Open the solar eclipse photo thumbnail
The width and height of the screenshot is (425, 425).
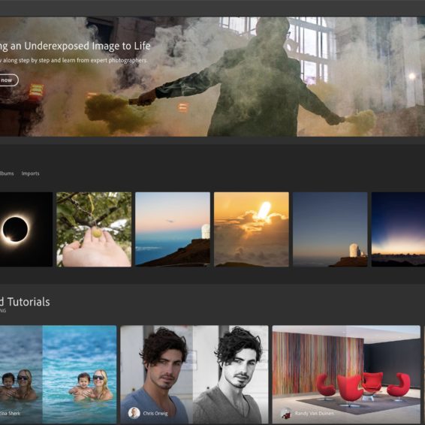point(26,230)
